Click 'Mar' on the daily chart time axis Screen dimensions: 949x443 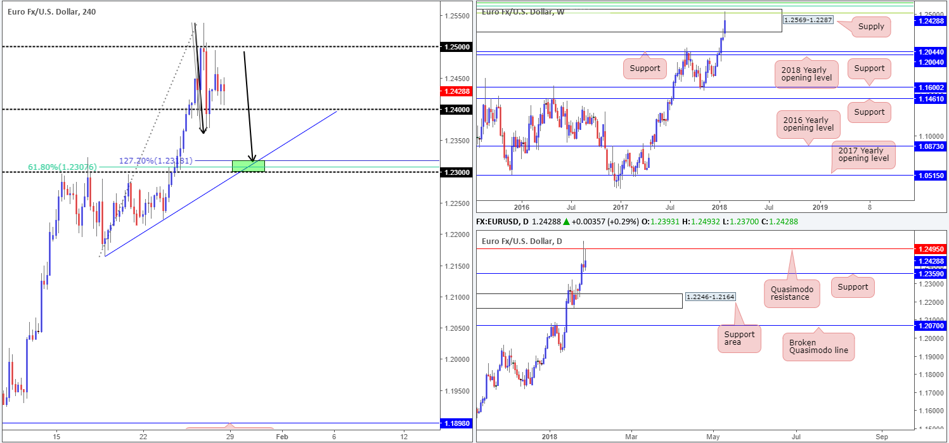pyautogui.click(x=631, y=436)
